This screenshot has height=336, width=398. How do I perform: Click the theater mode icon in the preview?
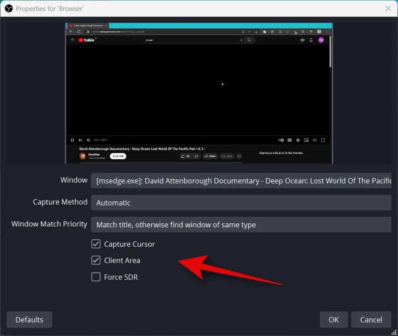point(314,140)
